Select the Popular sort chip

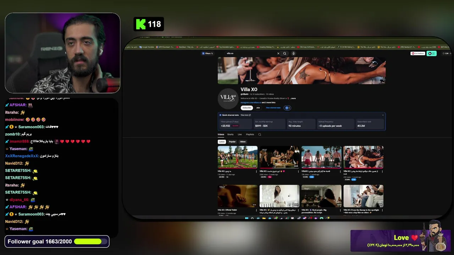coord(232,142)
